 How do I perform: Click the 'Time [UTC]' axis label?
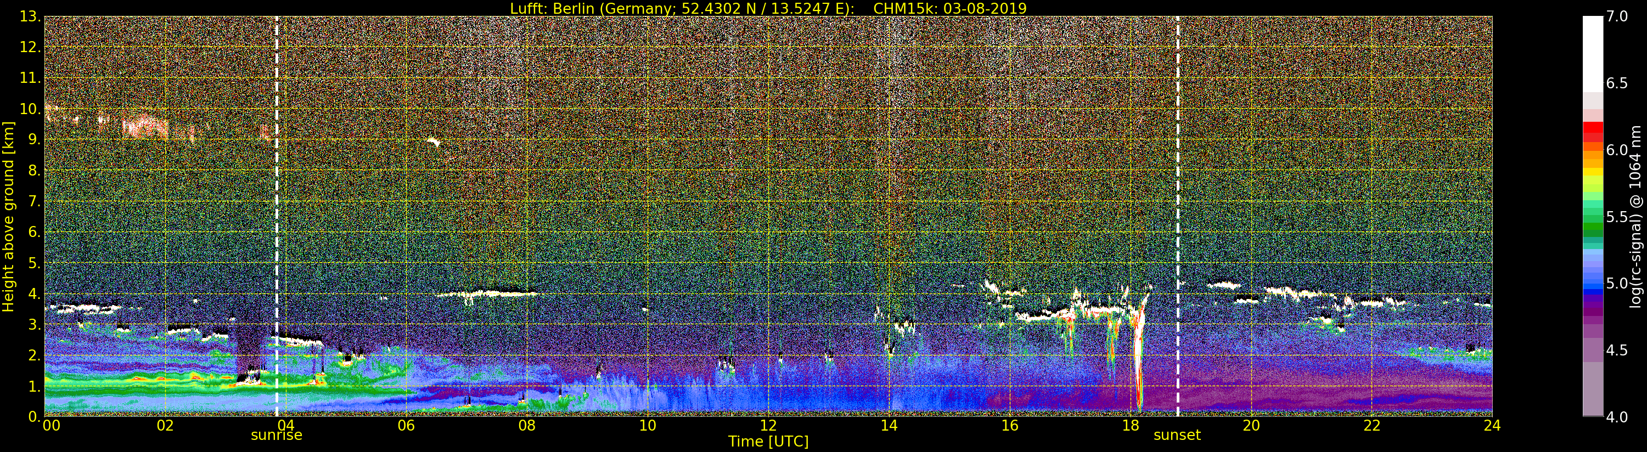(x=768, y=441)
